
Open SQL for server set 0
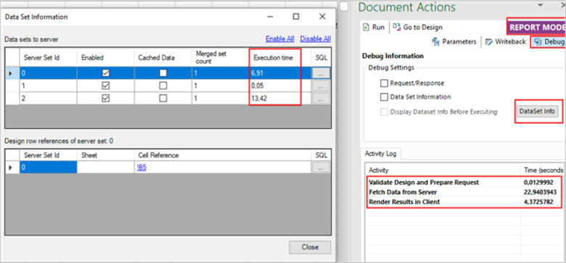[x=321, y=73]
